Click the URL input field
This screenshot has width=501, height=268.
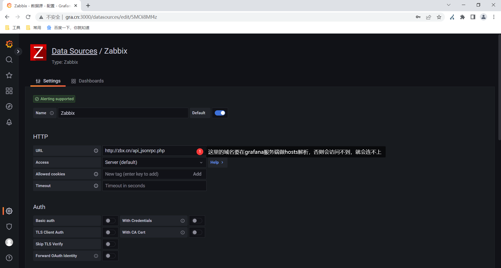(154, 151)
